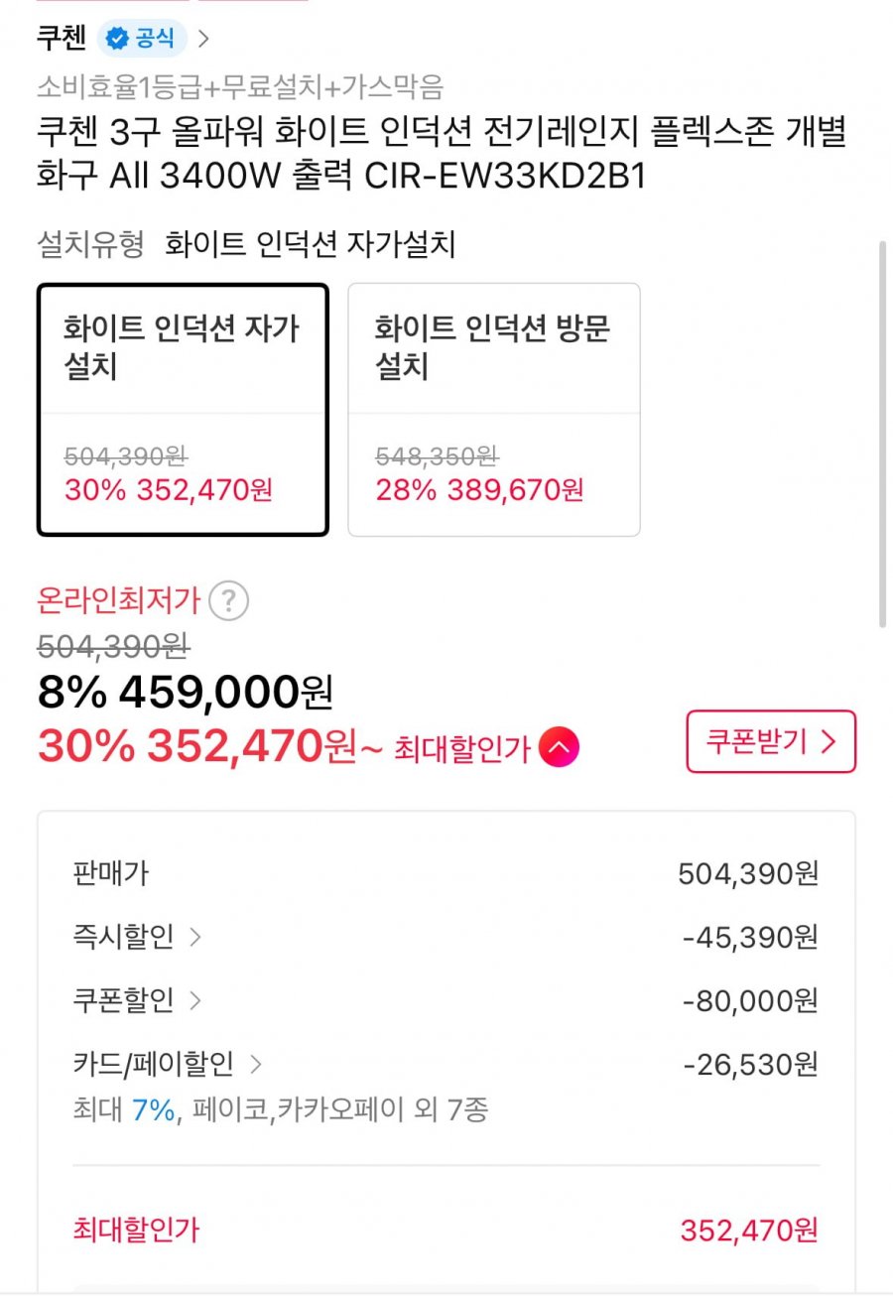Expand 즉시할인 details chevron
893x1296 pixels.
pos(194,937)
